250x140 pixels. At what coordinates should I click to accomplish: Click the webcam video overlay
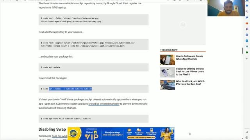pyautogui.click(x=226, y=8)
